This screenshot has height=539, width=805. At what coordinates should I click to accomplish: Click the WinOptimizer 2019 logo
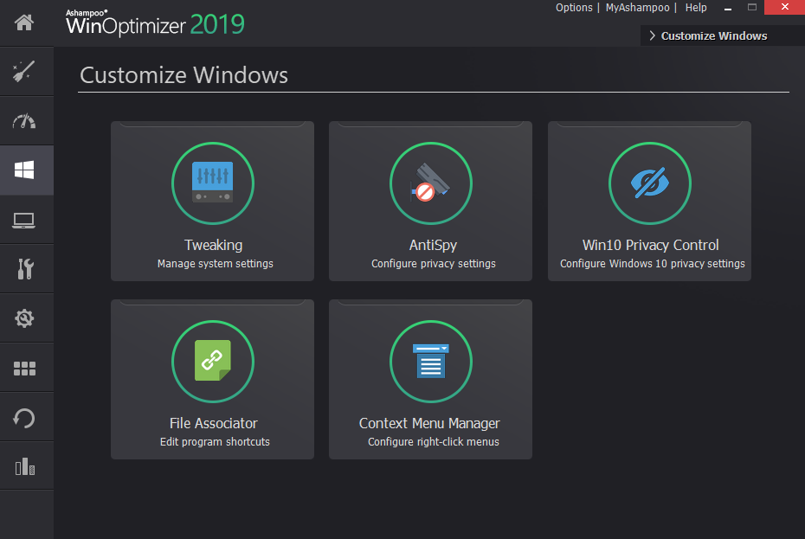pyautogui.click(x=155, y=23)
